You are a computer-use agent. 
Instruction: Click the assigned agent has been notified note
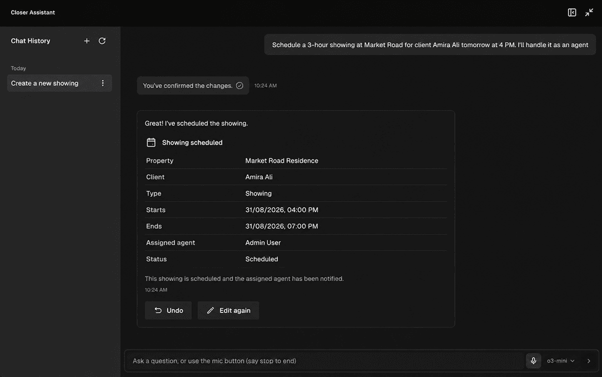coord(244,279)
